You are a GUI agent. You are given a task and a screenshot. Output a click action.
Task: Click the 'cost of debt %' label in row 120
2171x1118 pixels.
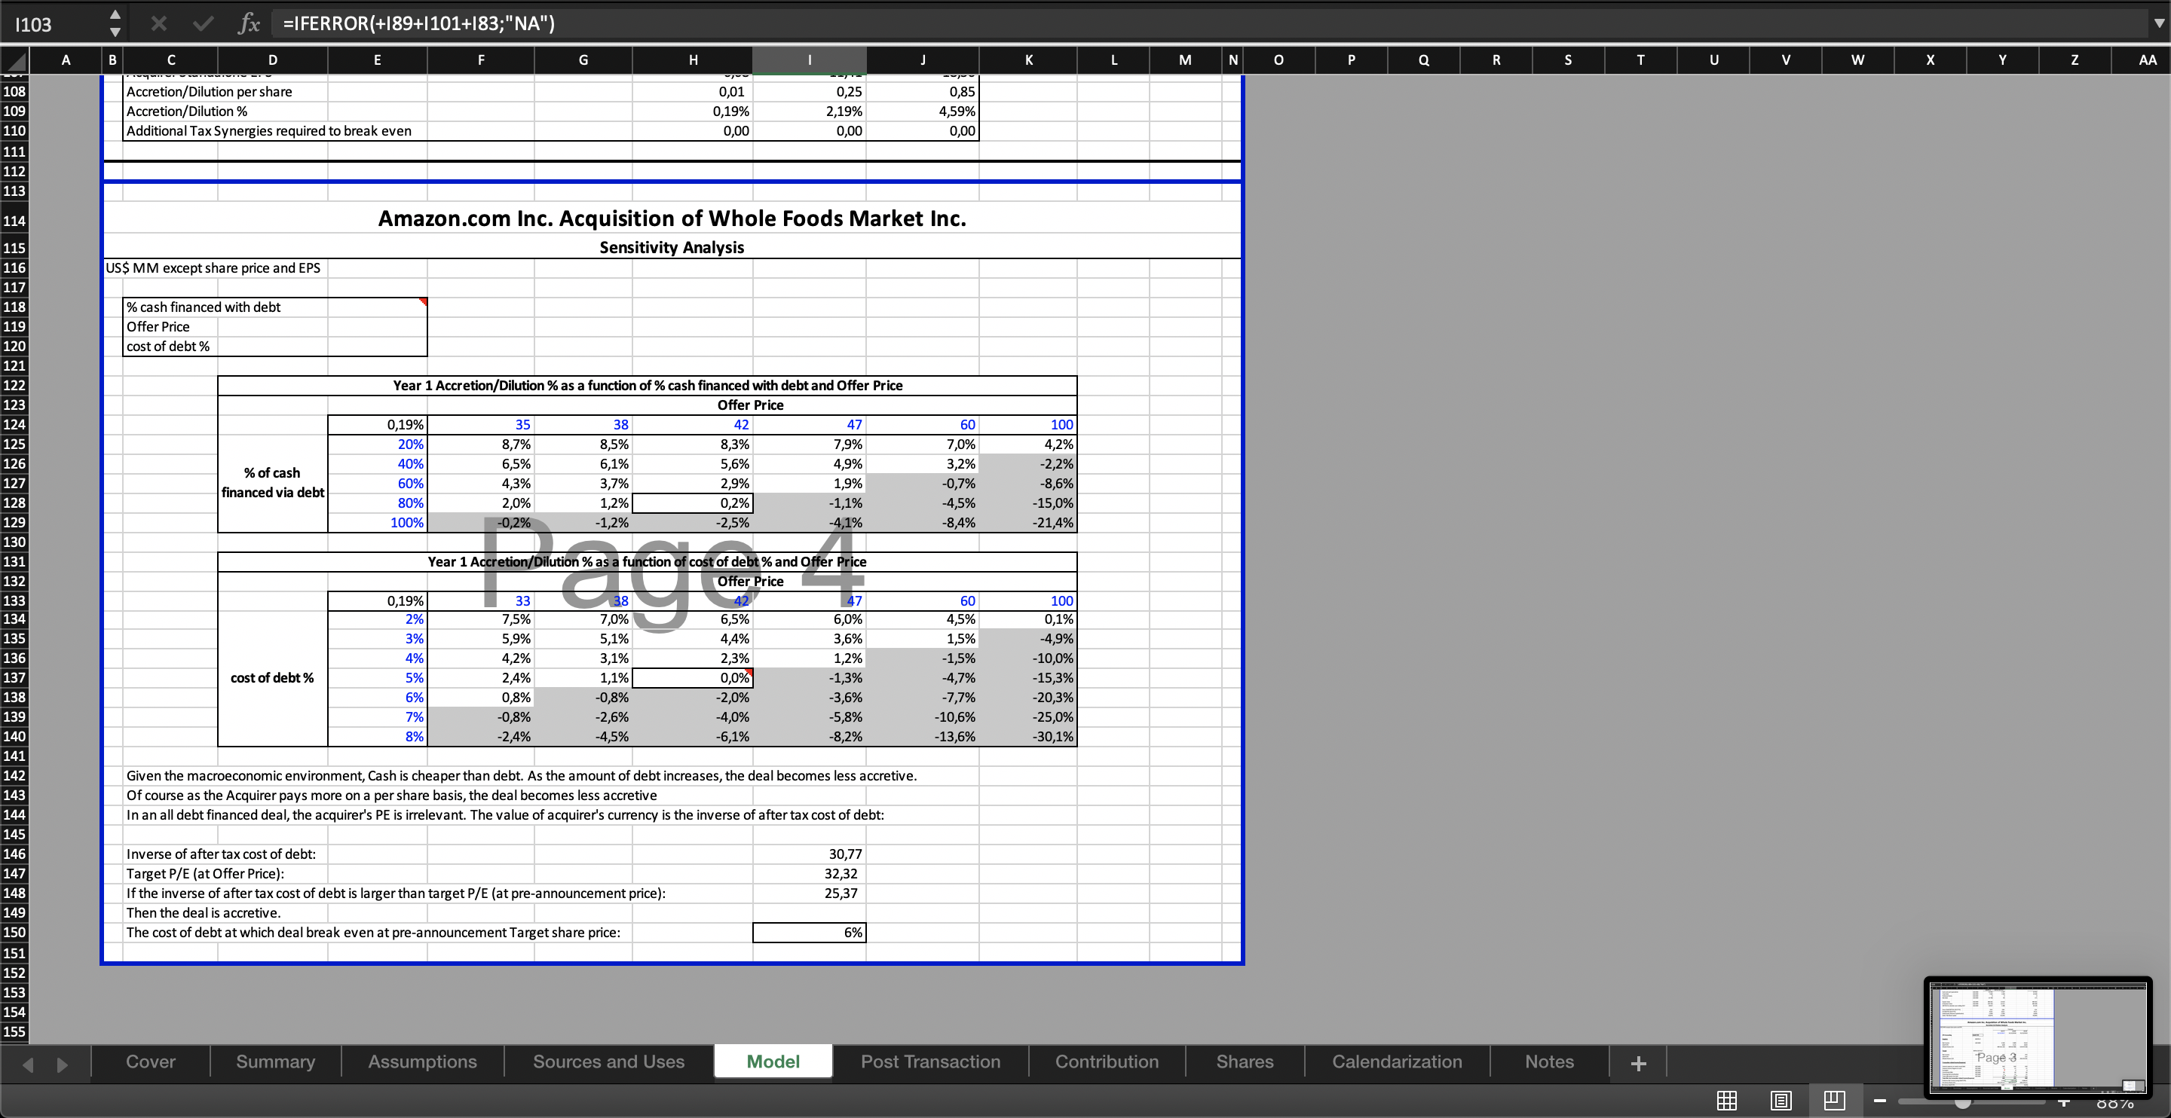[167, 347]
